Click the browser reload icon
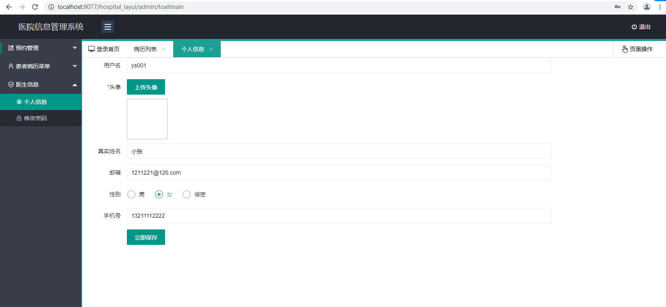 pyautogui.click(x=35, y=7)
